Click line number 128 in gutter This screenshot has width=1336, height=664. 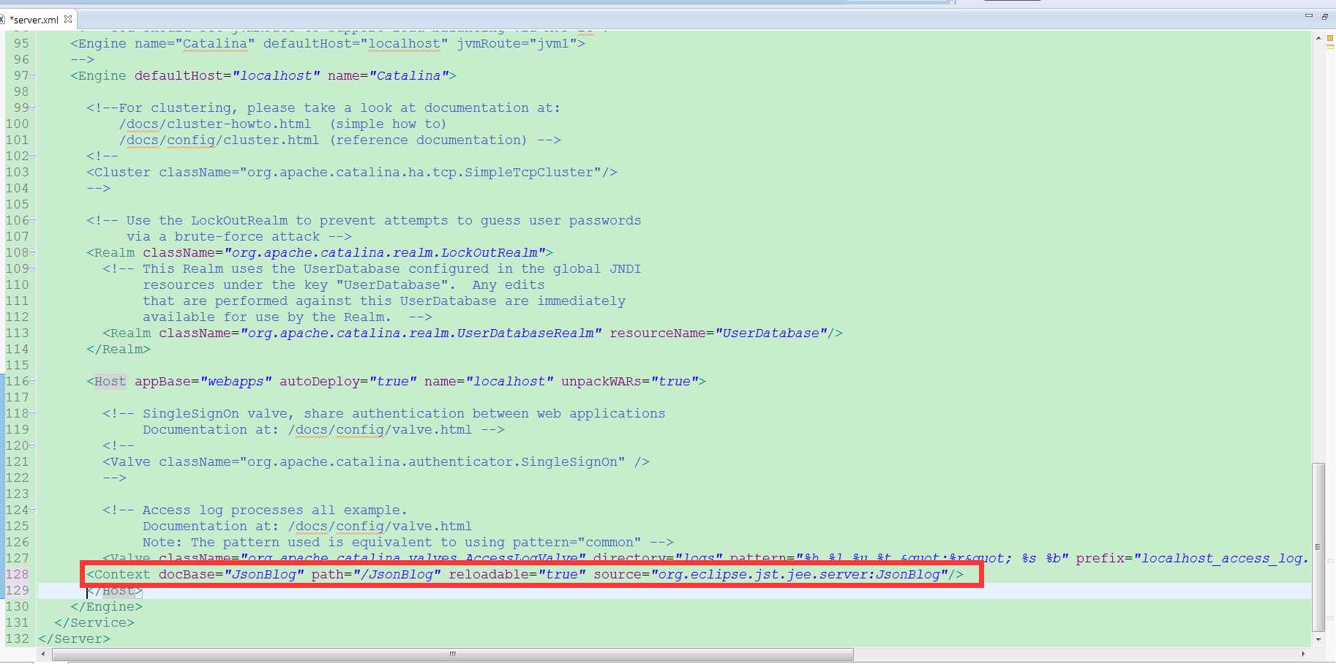[18, 575]
